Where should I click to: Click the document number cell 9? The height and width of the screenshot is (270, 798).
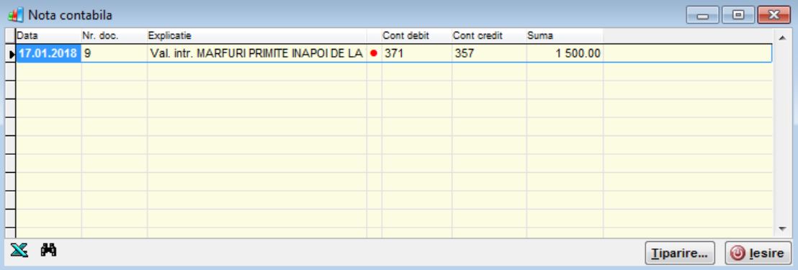tap(114, 53)
